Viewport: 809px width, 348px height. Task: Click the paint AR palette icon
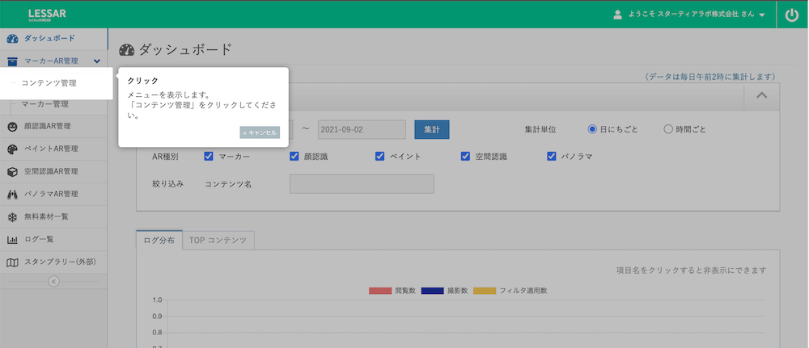click(x=12, y=149)
